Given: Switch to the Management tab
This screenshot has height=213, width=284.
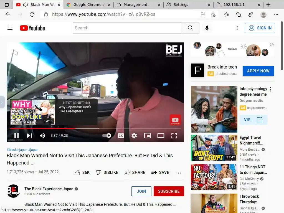Looking at the screenshot, I should tap(139, 5).
